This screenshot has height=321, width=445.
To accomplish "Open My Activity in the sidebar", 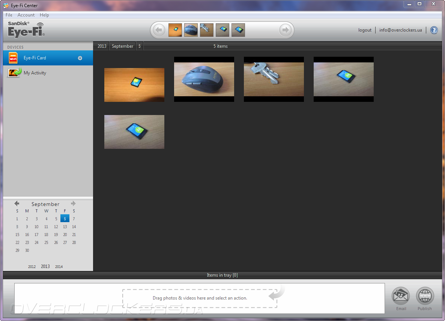I will (x=48, y=73).
